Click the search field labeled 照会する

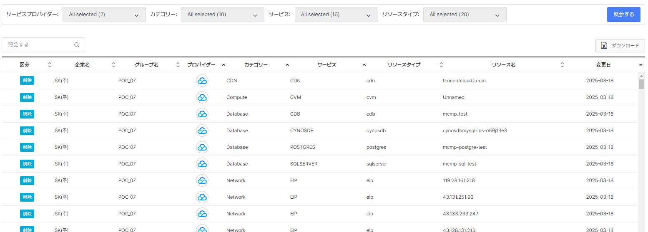[x=43, y=45]
